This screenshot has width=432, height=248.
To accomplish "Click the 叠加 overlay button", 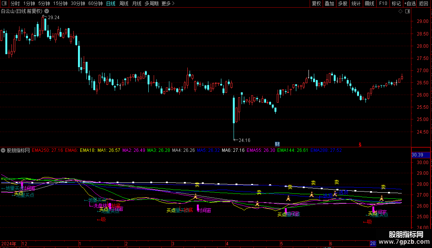I will (329, 3).
